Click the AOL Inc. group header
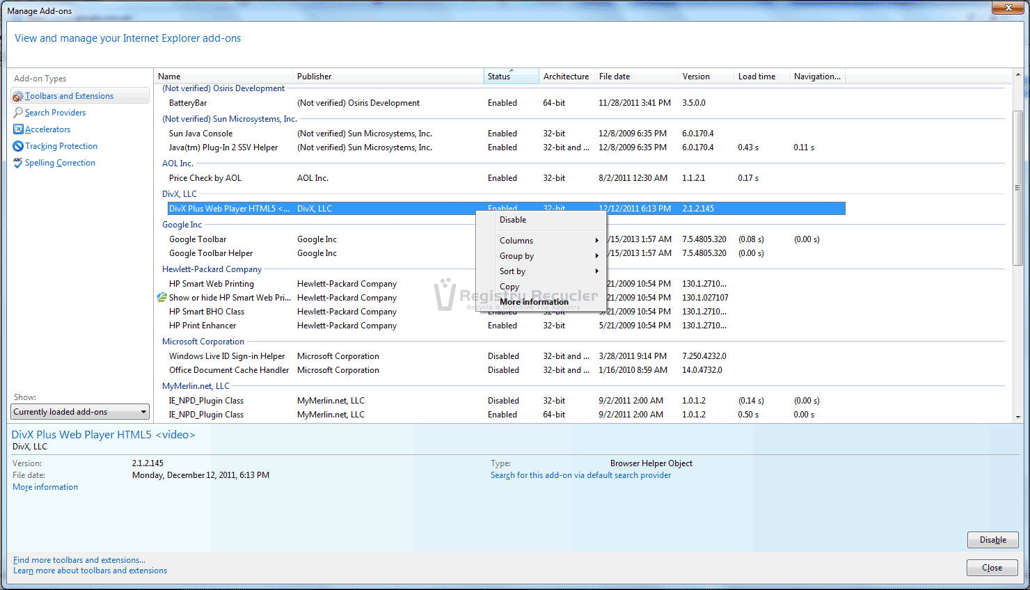 (x=177, y=164)
